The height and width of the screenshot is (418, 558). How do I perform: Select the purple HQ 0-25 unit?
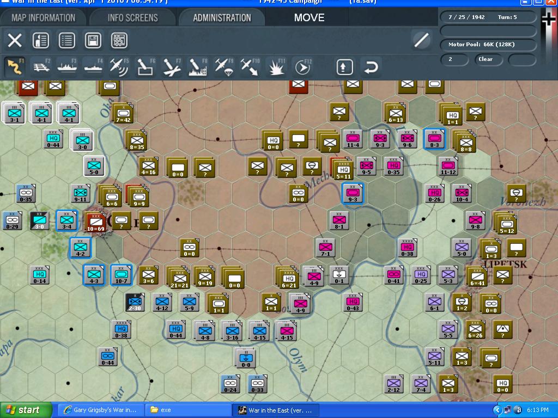[421, 275]
